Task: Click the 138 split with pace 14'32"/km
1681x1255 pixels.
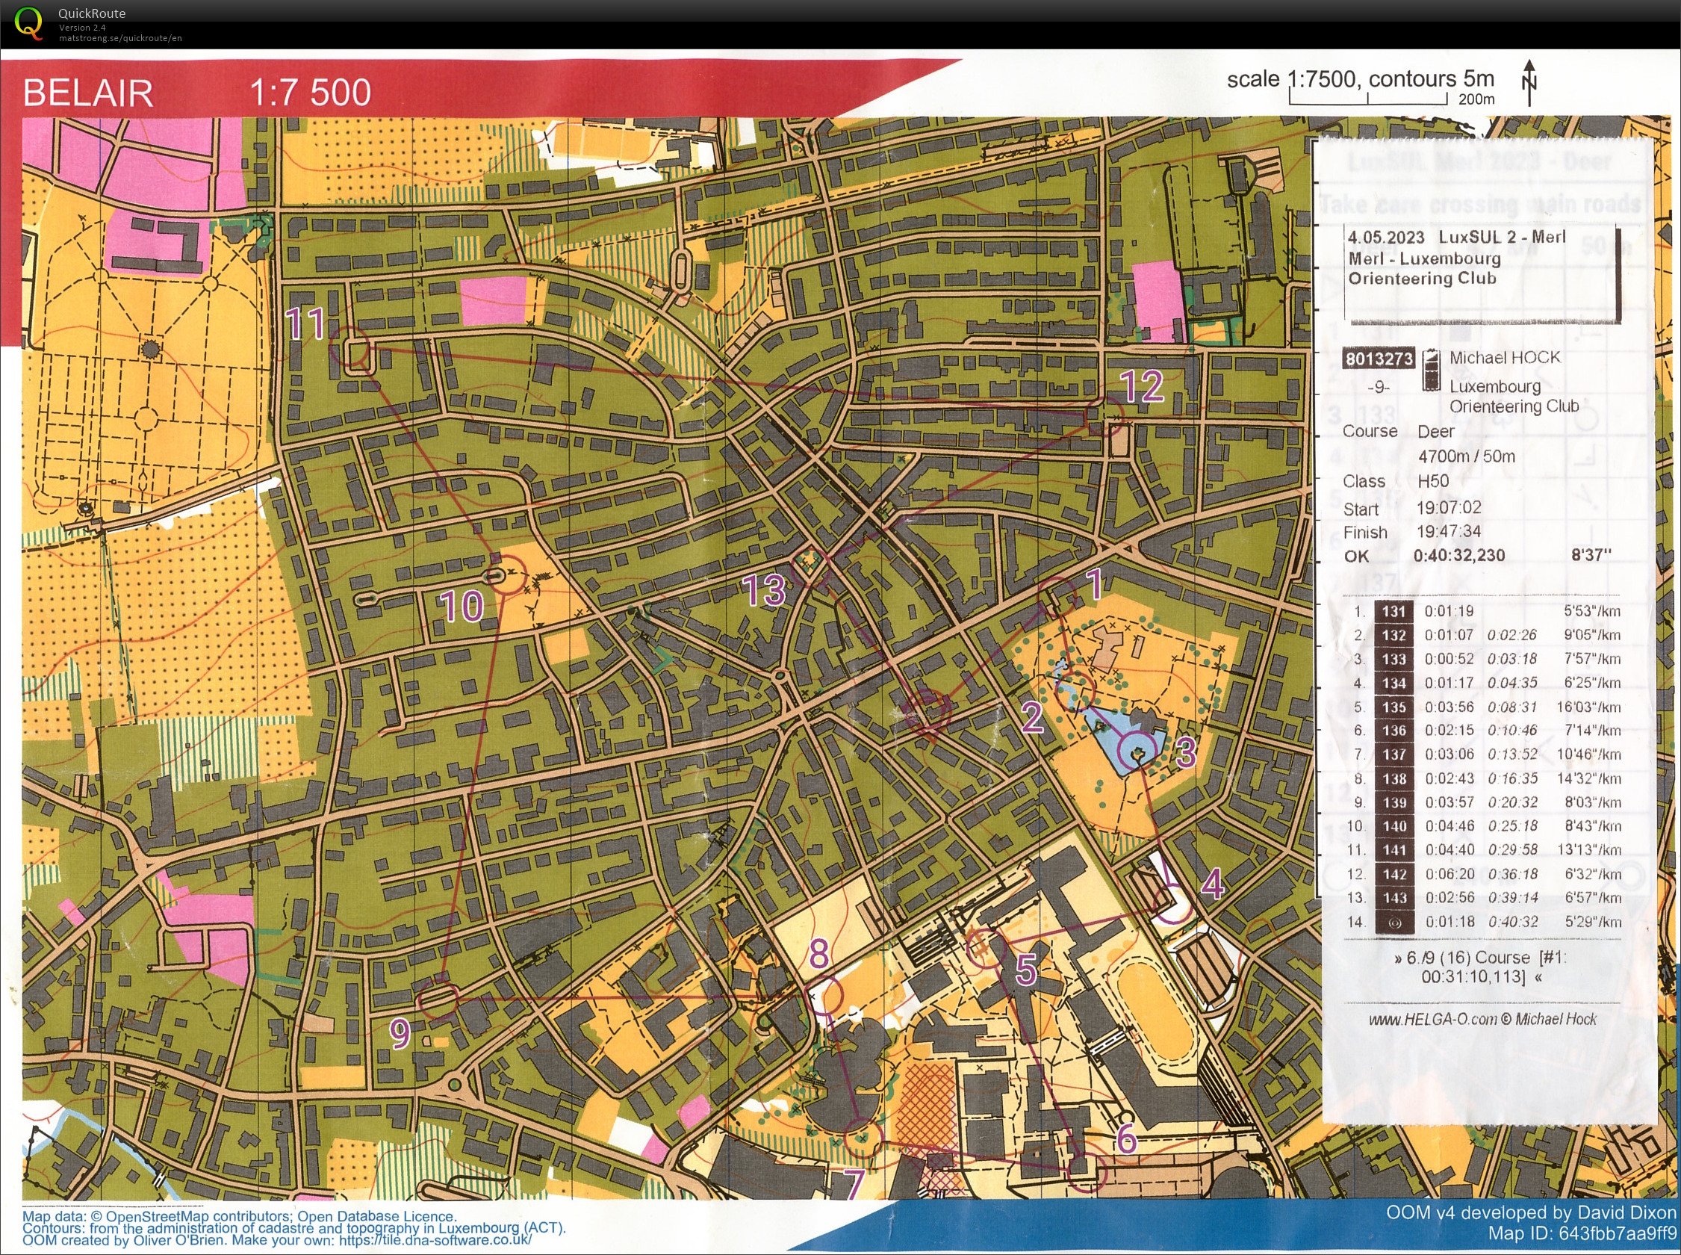Action: point(1486,778)
